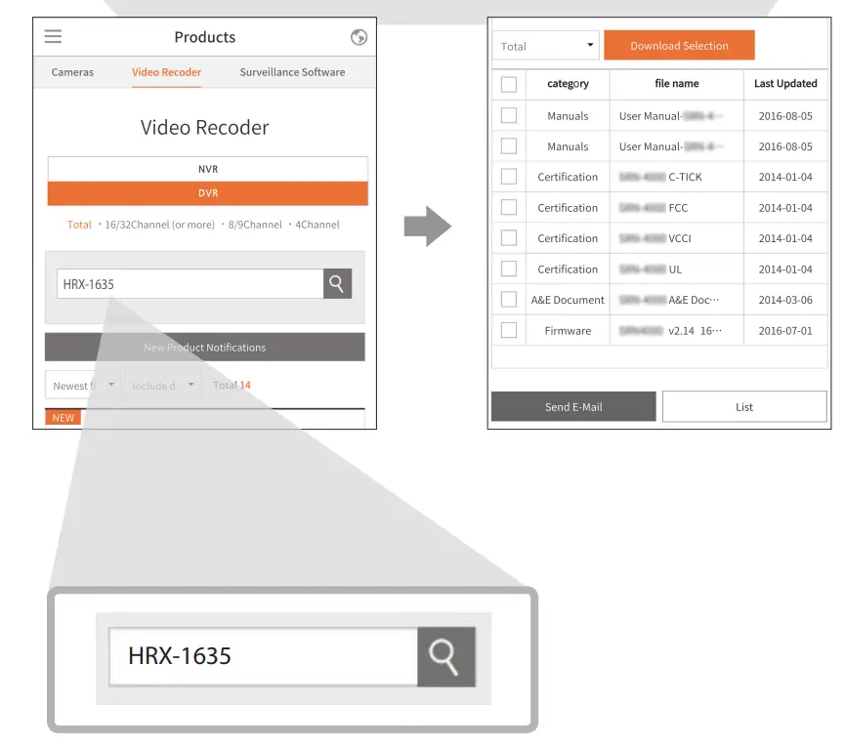Switch to the Cameras tab

[72, 72]
